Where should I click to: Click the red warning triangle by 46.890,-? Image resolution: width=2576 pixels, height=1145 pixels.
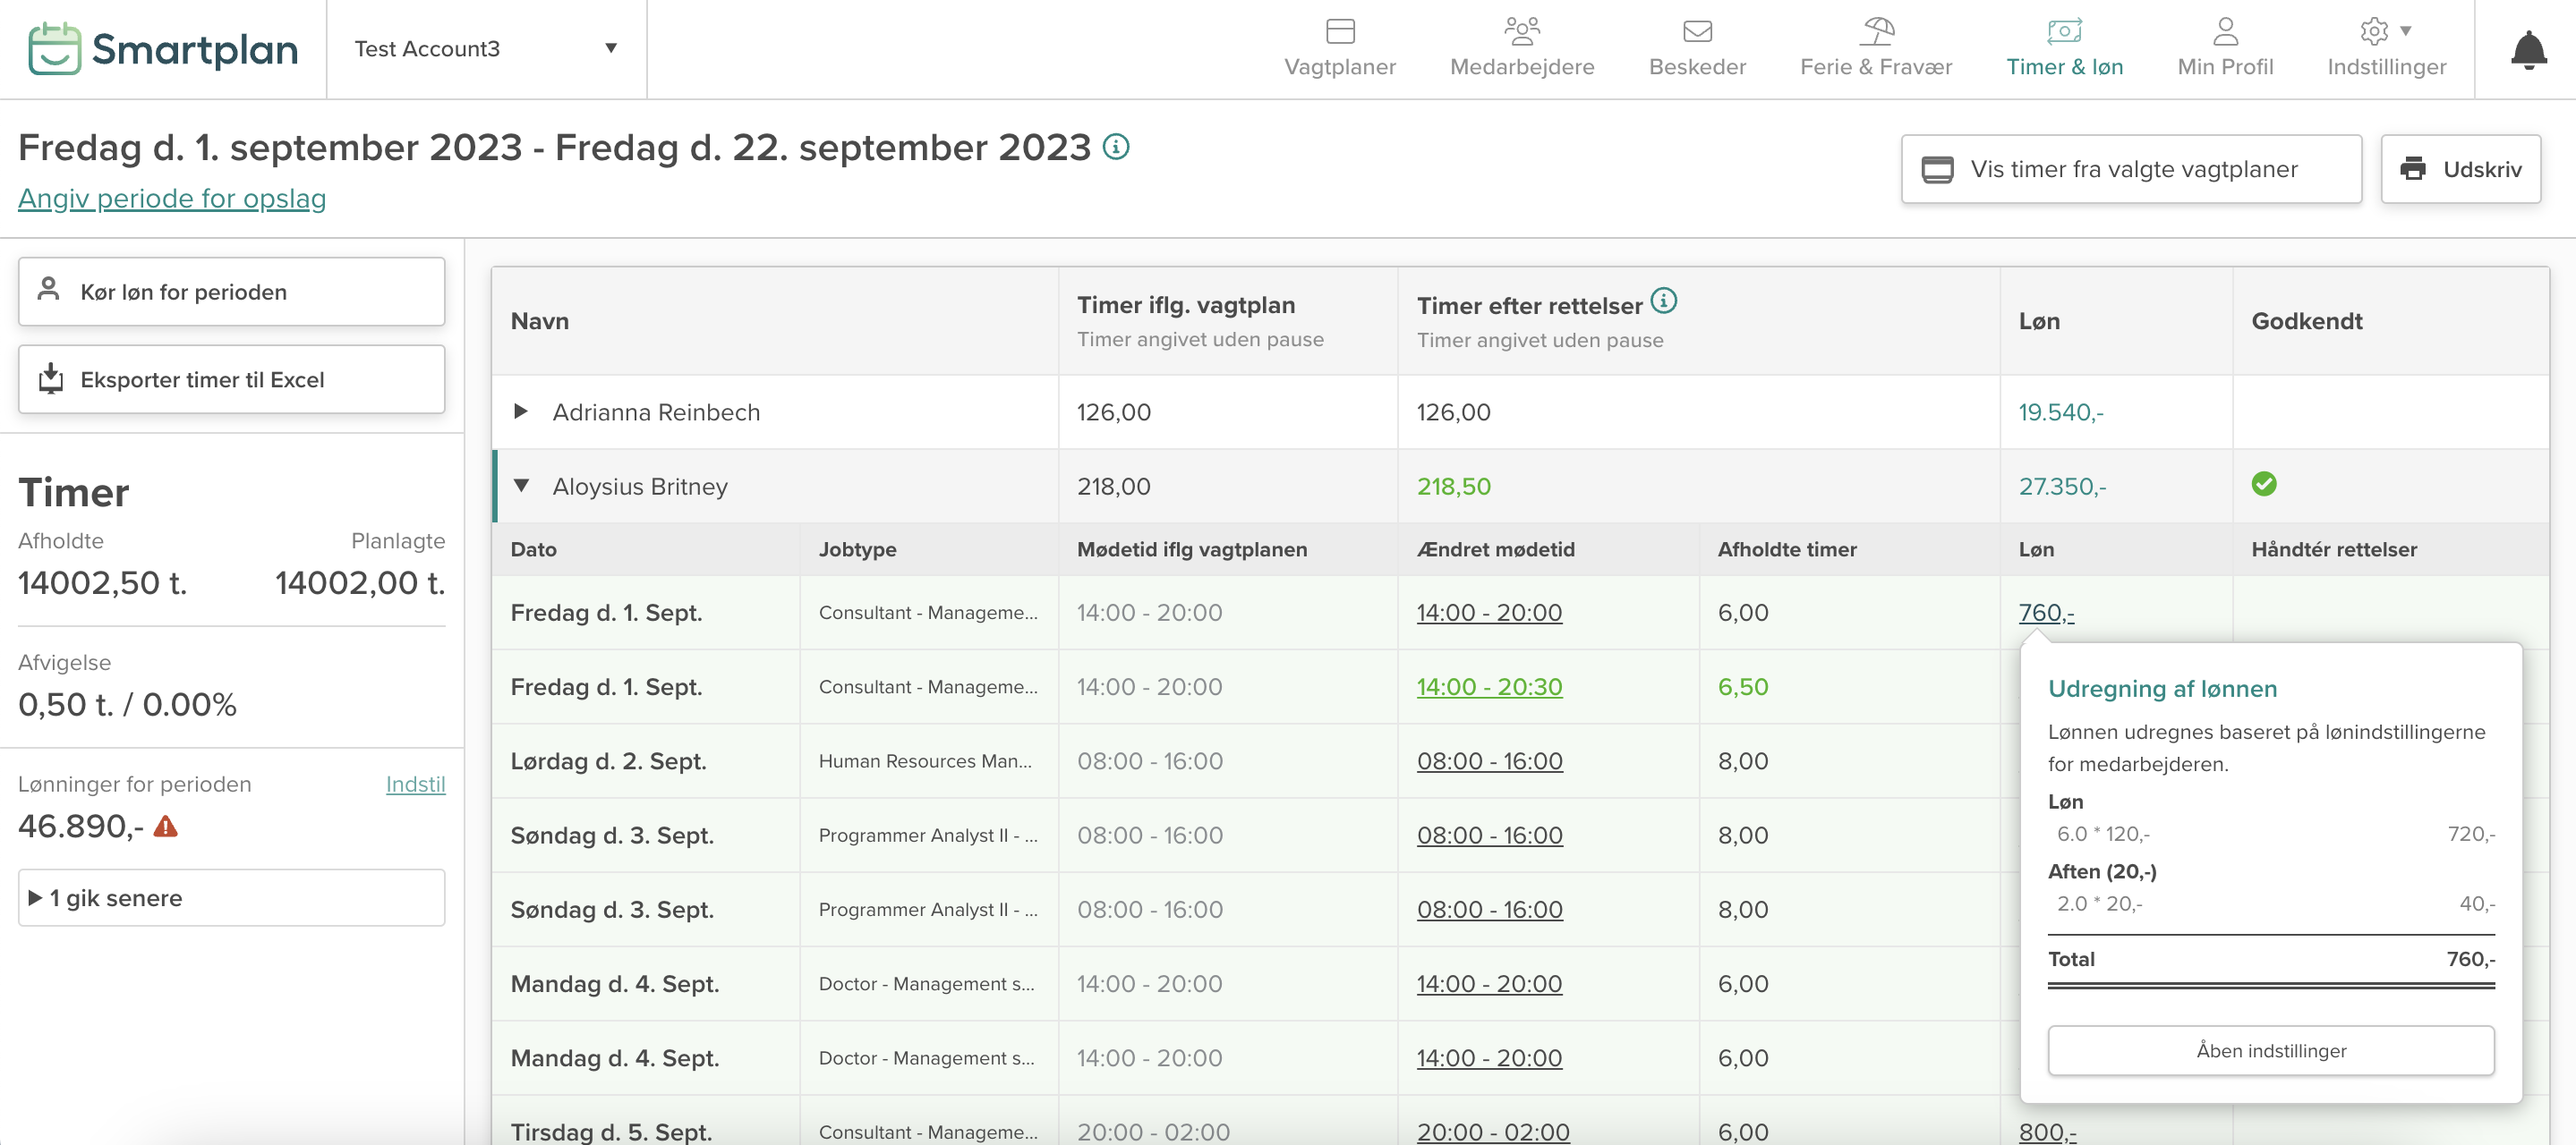coord(166,827)
